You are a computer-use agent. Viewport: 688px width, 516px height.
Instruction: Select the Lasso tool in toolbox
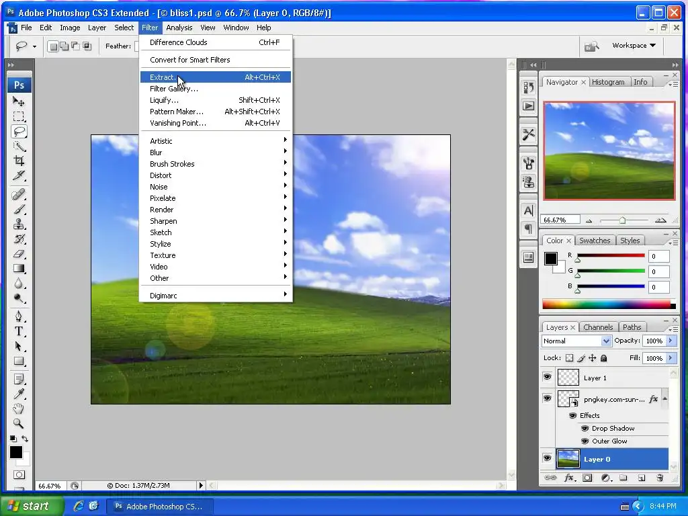[x=19, y=131]
